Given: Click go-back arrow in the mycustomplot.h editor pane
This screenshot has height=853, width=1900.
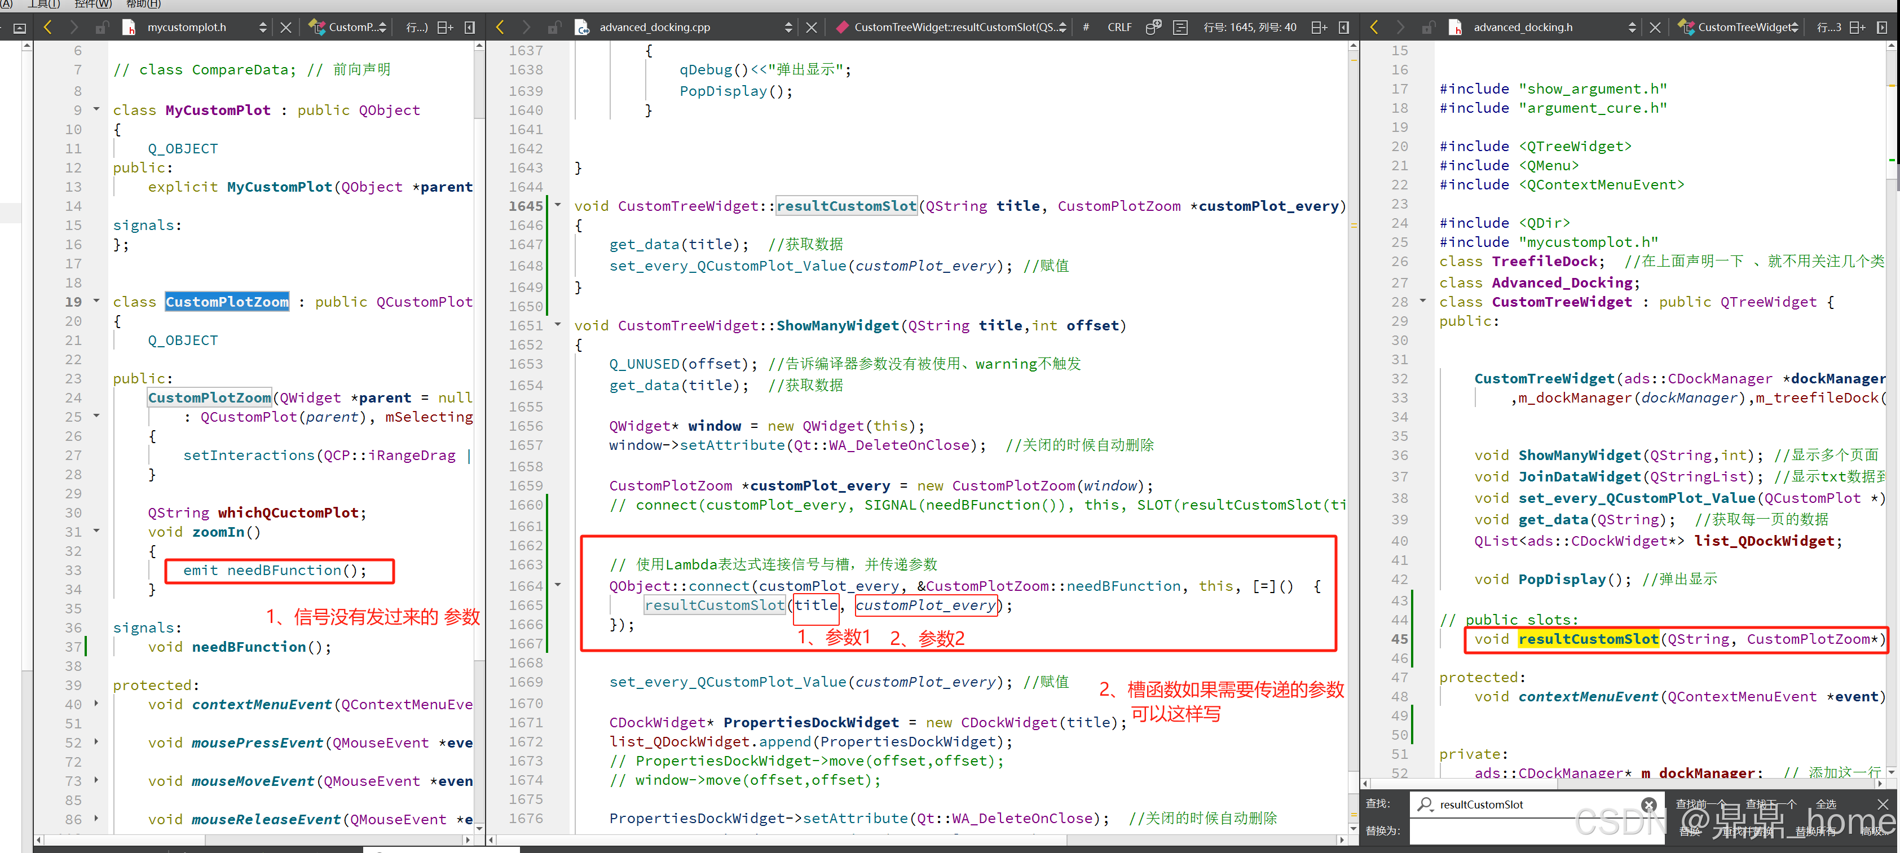Looking at the screenshot, I should [x=48, y=27].
